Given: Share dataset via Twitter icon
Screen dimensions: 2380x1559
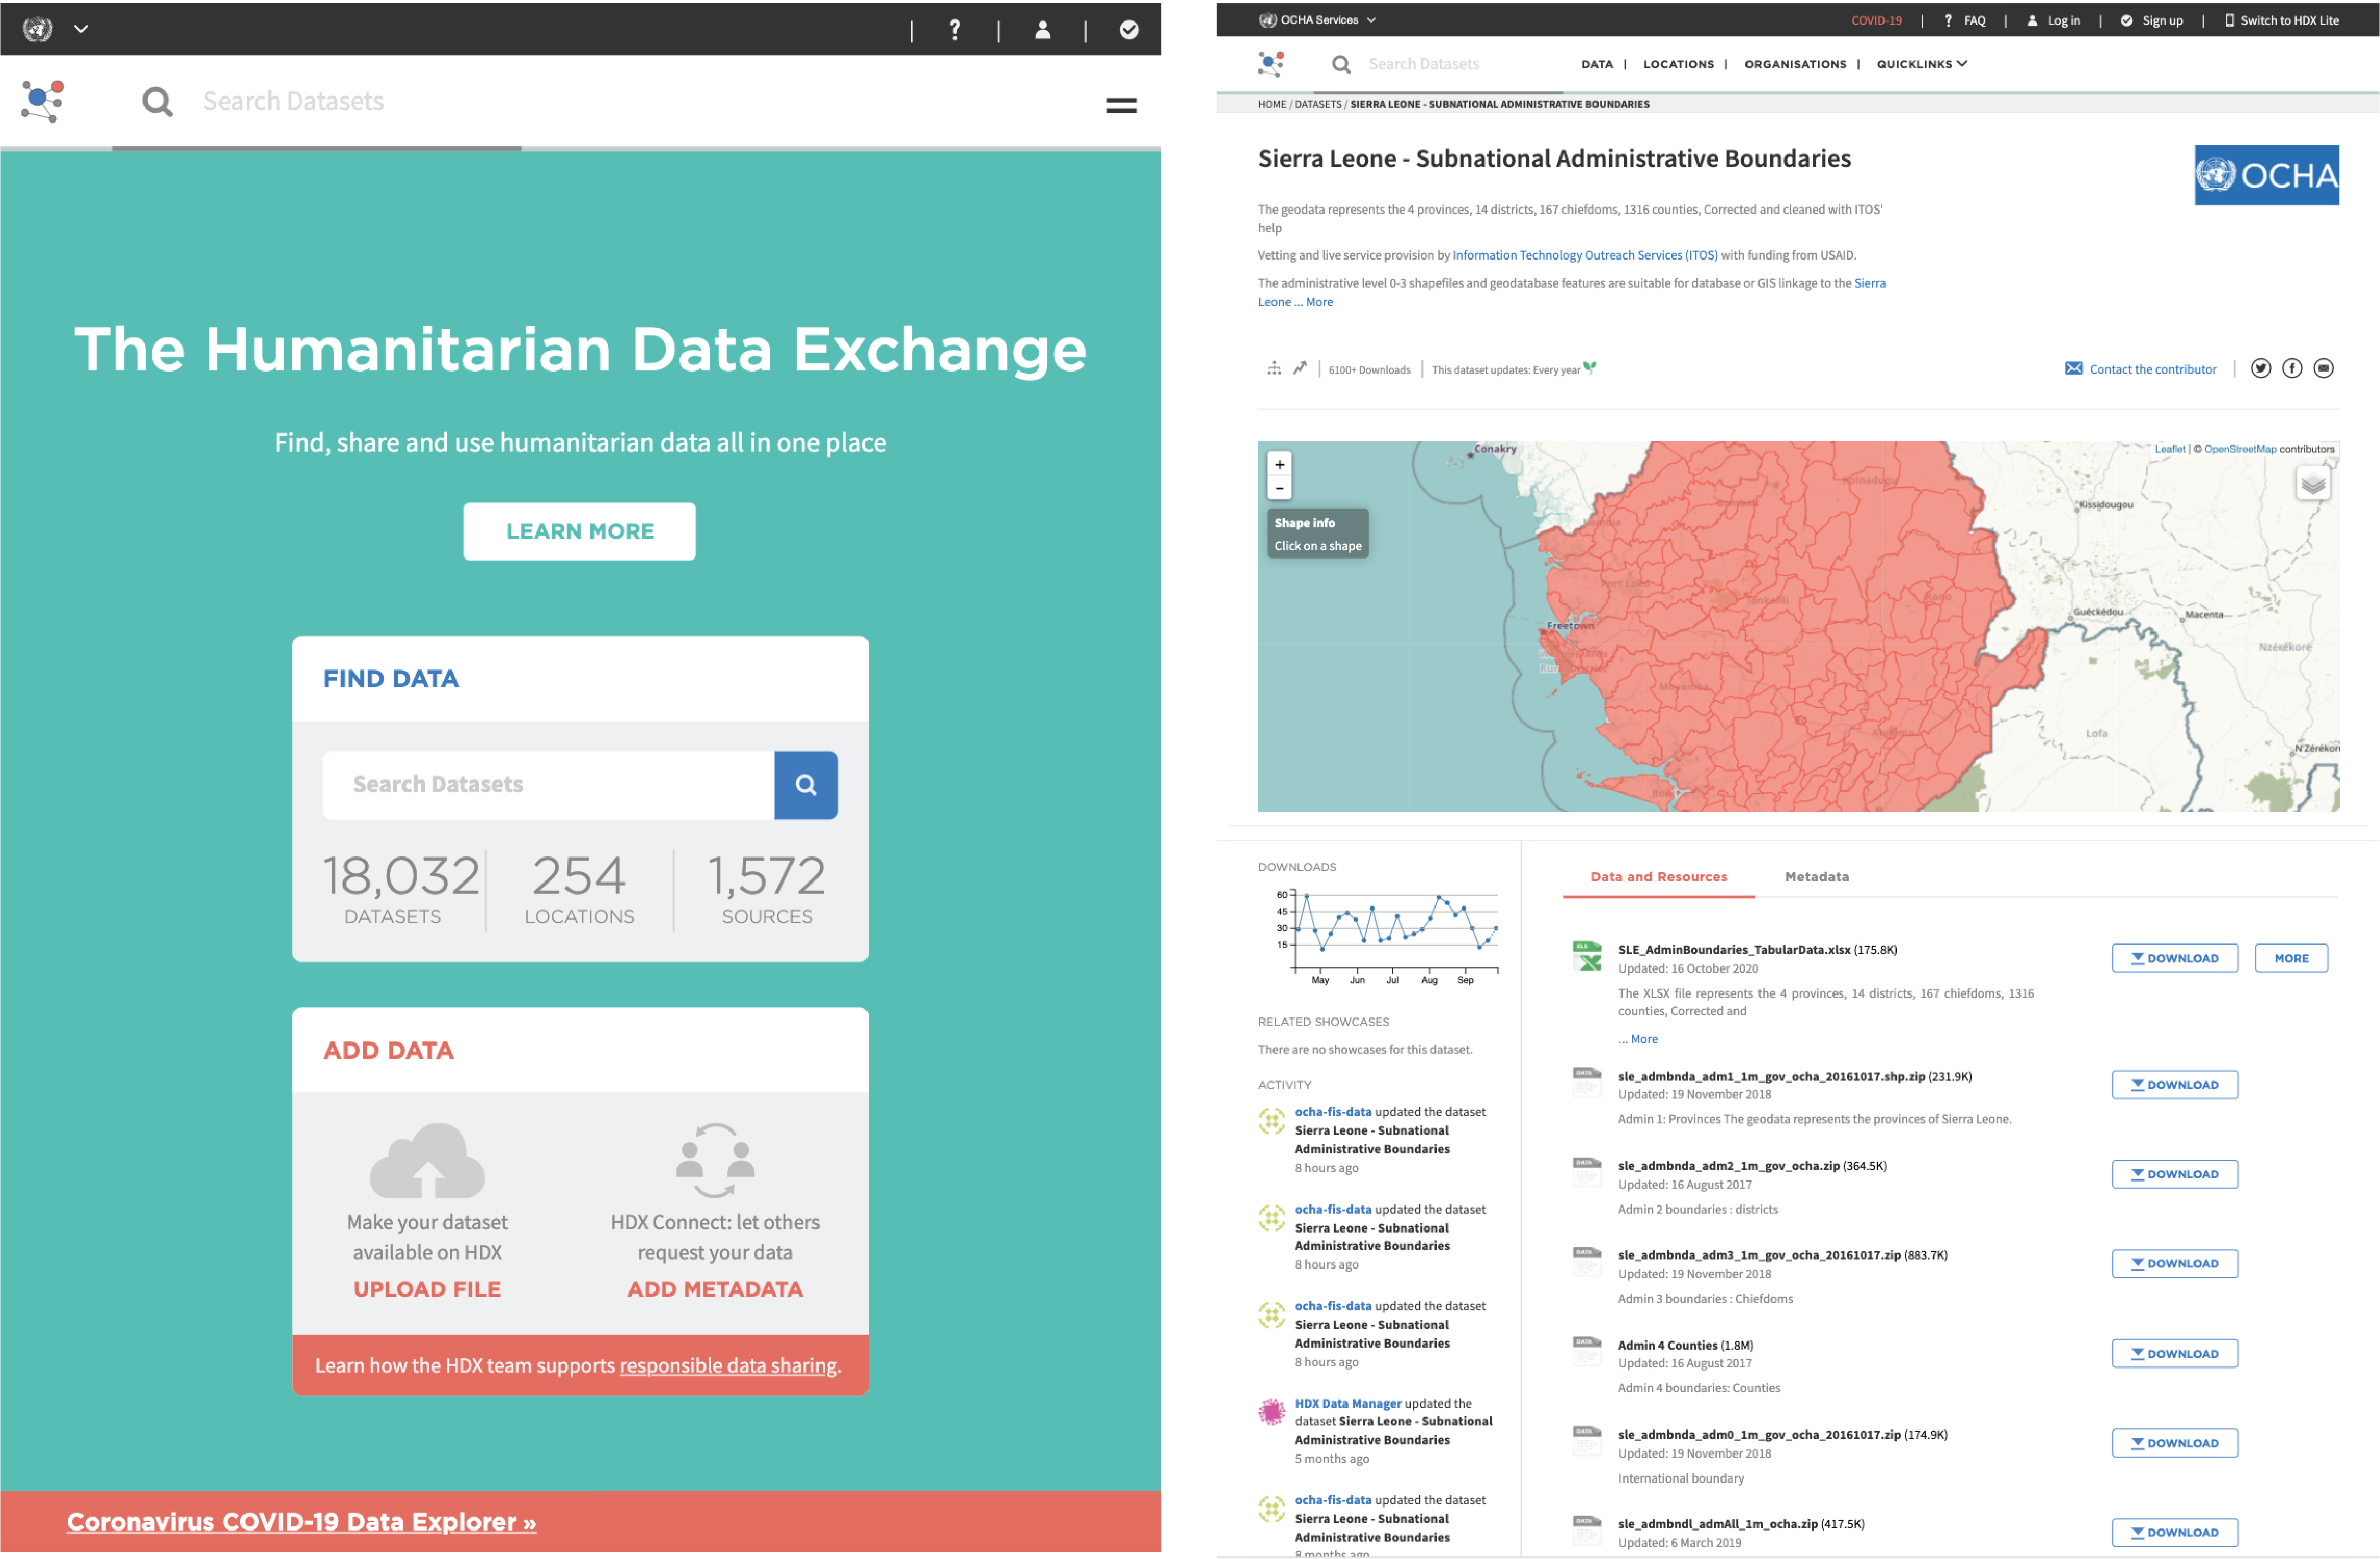Looking at the screenshot, I should (2260, 369).
